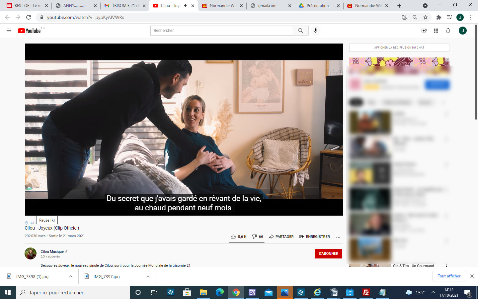Open File Explorer from the taskbar
This screenshot has height=299, width=478.
[203, 292]
